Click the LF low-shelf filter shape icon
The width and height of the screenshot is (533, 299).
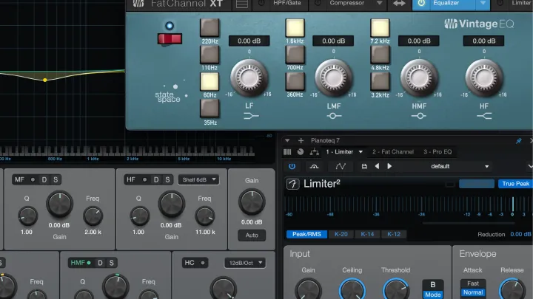[251, 117]
